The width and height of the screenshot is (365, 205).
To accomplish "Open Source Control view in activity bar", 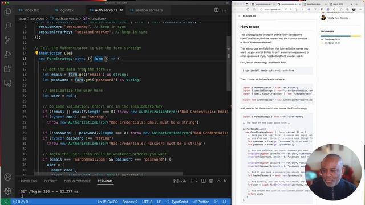I will 7,40.
